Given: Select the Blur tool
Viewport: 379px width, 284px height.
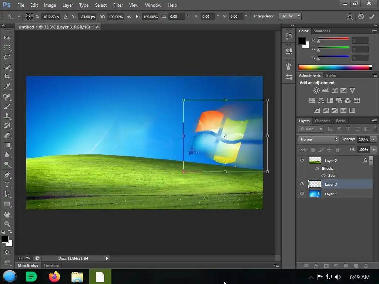Looking at the screenshot, I should (7, 155).
